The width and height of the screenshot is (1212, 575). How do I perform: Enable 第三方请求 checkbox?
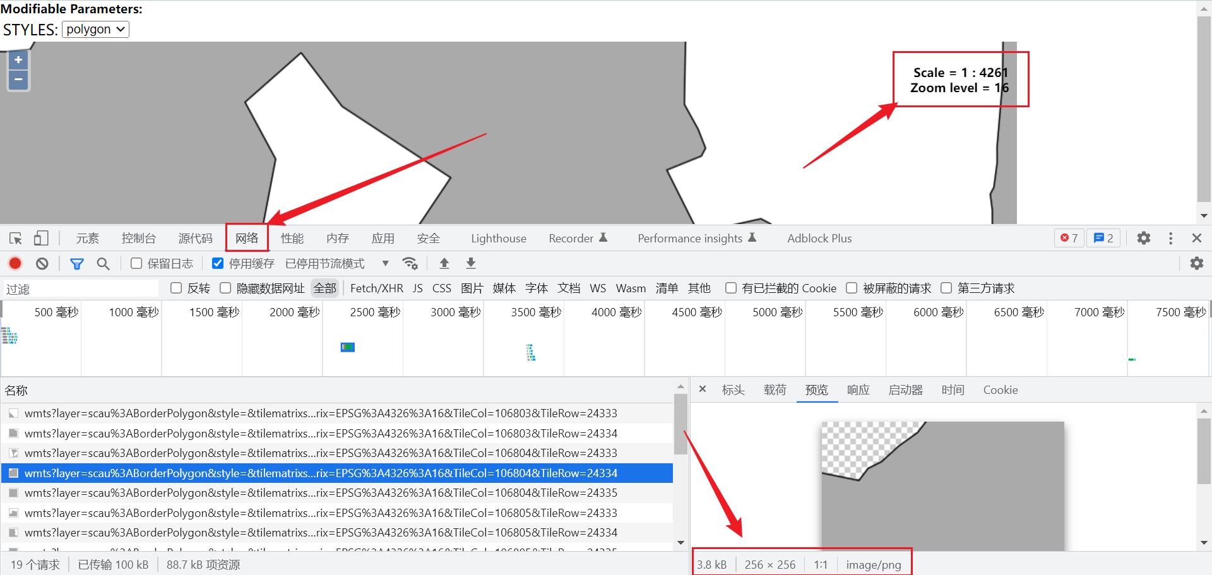point(946,288)
